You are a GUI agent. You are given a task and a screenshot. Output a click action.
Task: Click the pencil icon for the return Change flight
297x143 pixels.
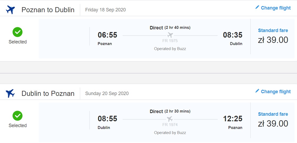(x=257, y=91)
